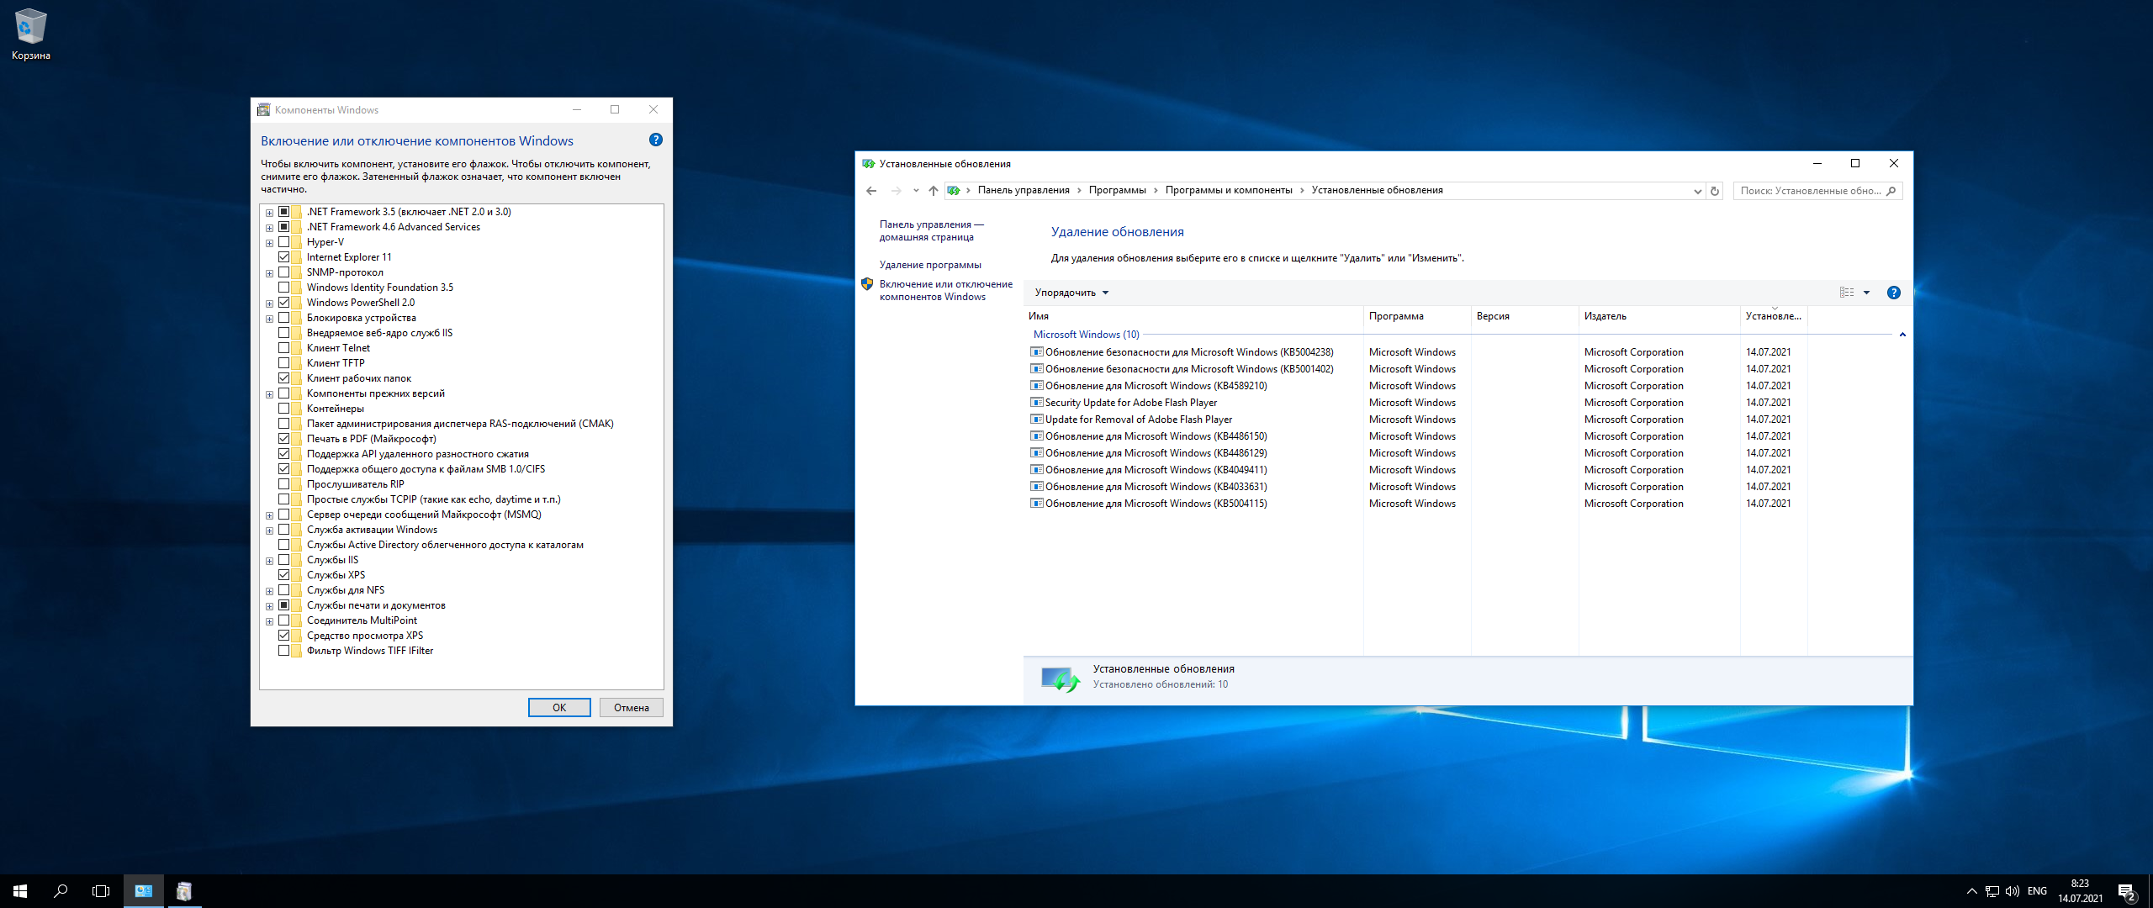Click the folder icon next to Hyper-V

pos(297,242)
